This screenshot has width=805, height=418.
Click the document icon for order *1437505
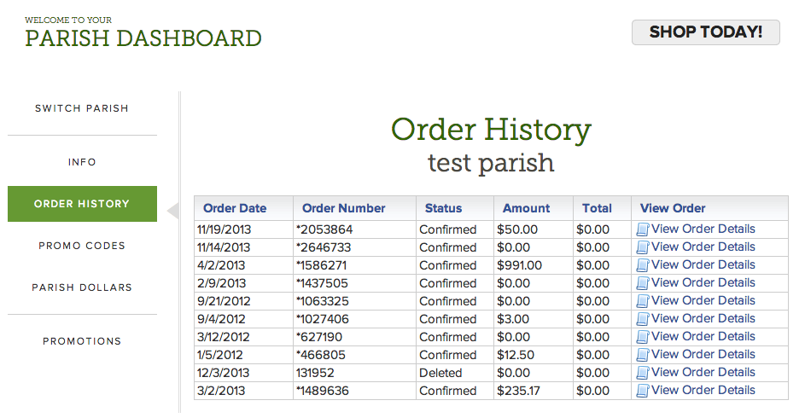tap(643, 283)
